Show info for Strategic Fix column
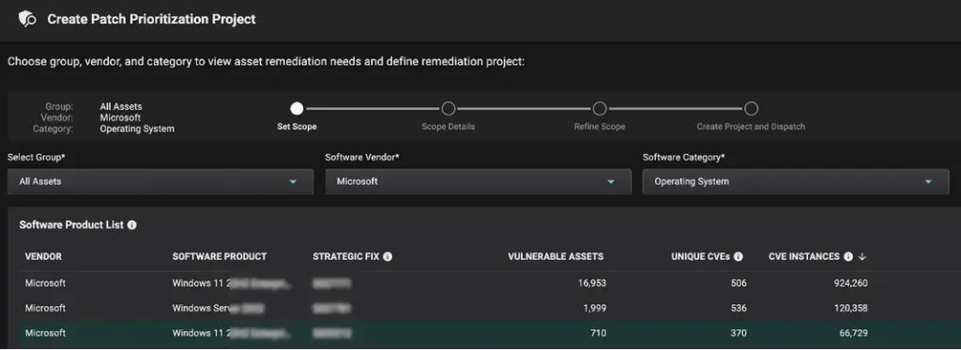961x350 pixels. [x=388, y=257]
